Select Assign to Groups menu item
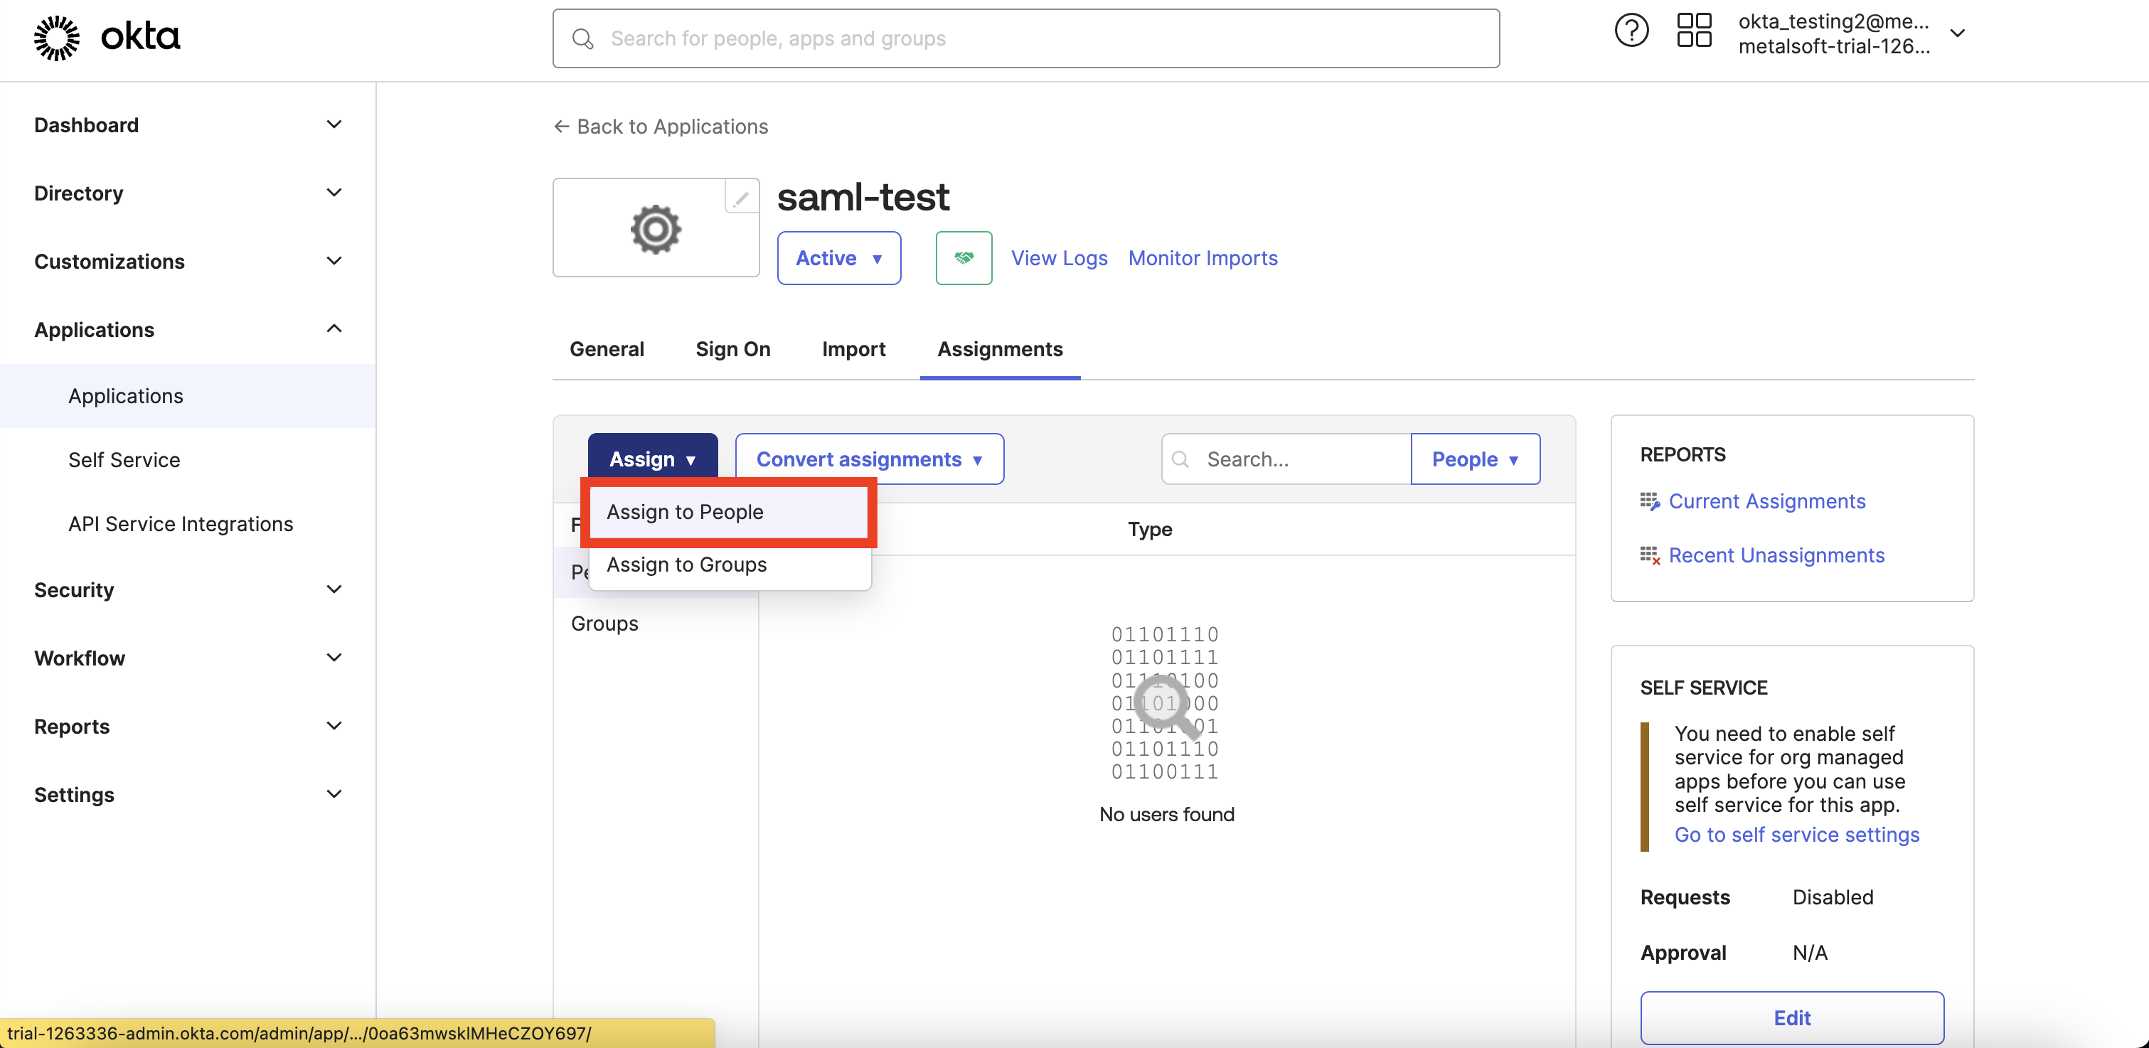The width and height of the screenshot is (2149, 1048). coord(729,565)
